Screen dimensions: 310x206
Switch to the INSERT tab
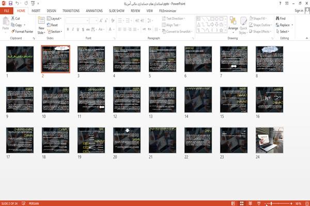[36, 11]
